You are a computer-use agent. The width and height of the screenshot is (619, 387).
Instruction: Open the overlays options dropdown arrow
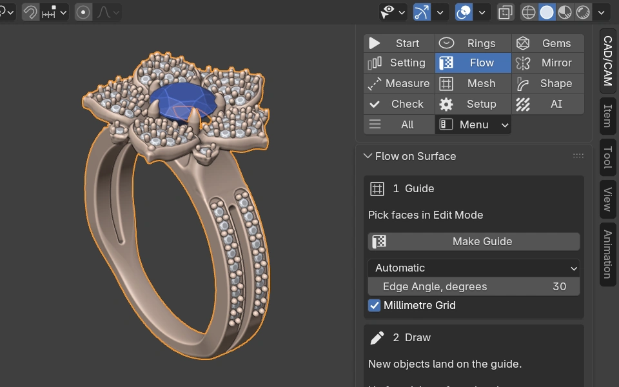[482, 12]
